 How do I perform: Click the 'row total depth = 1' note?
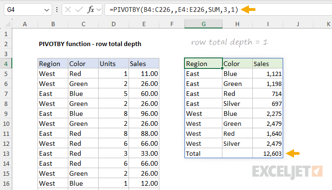[x=230, y=42]
